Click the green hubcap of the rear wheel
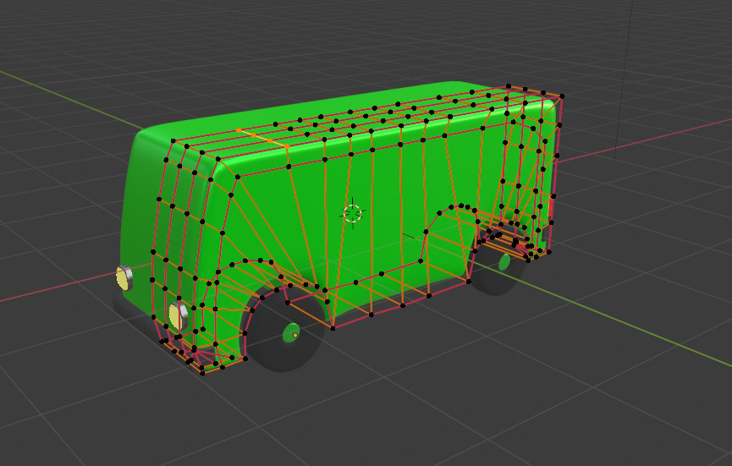The width and height of the screenshot is (732, 466). (504, 261)
